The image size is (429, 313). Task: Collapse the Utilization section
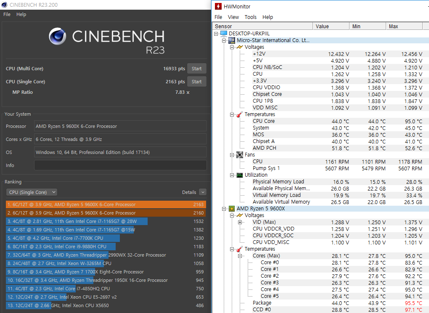232,175
